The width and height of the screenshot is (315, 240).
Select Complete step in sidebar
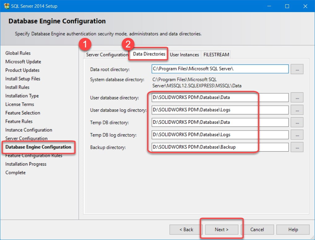point(15,173)
